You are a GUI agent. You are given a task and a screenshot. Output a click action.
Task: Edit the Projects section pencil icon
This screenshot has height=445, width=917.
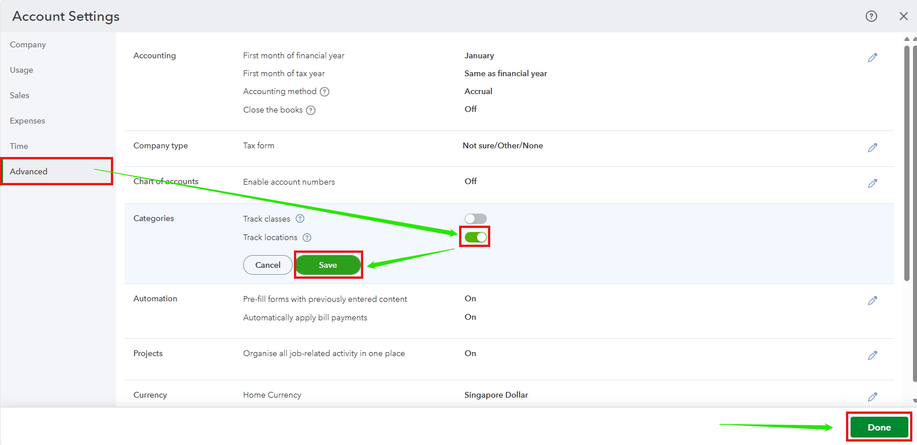[x=872, y=356]
